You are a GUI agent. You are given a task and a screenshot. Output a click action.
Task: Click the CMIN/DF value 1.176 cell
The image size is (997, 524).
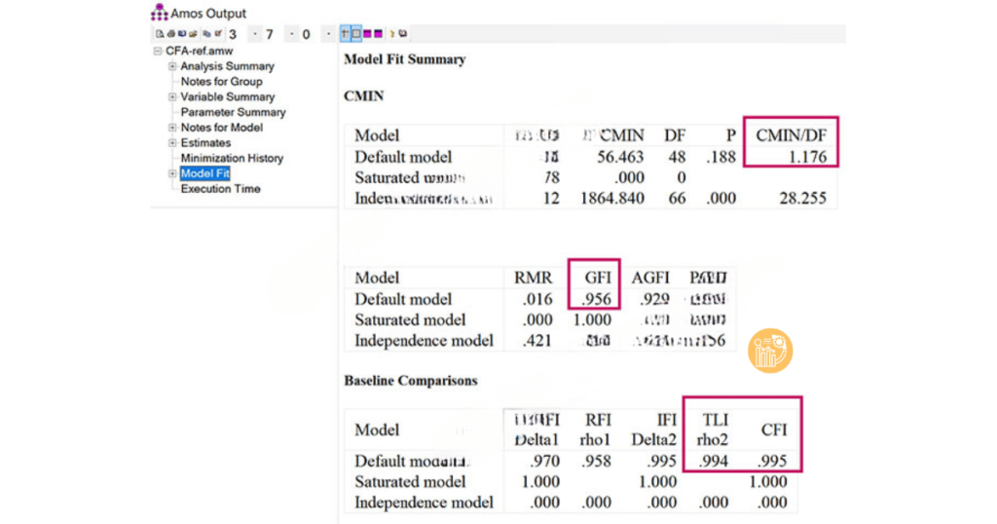(x=805, y=157)
